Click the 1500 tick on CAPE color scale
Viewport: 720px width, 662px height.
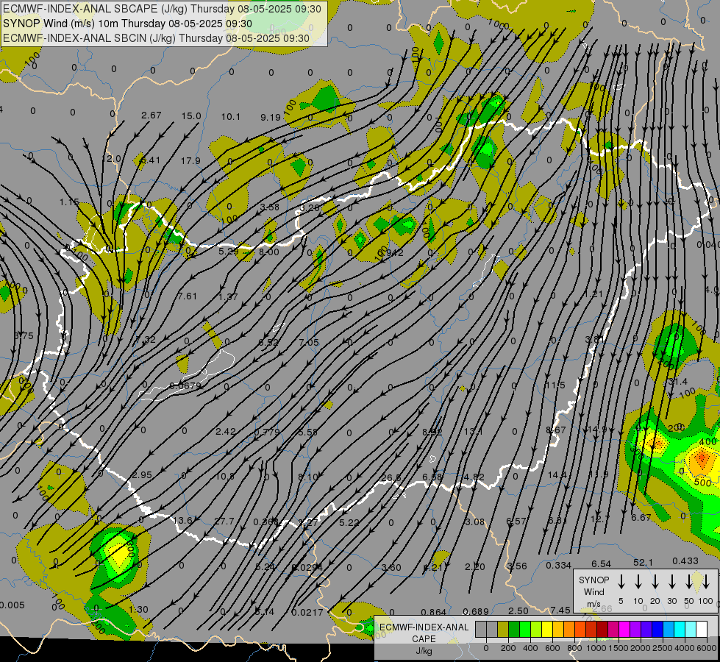point(619,648)
